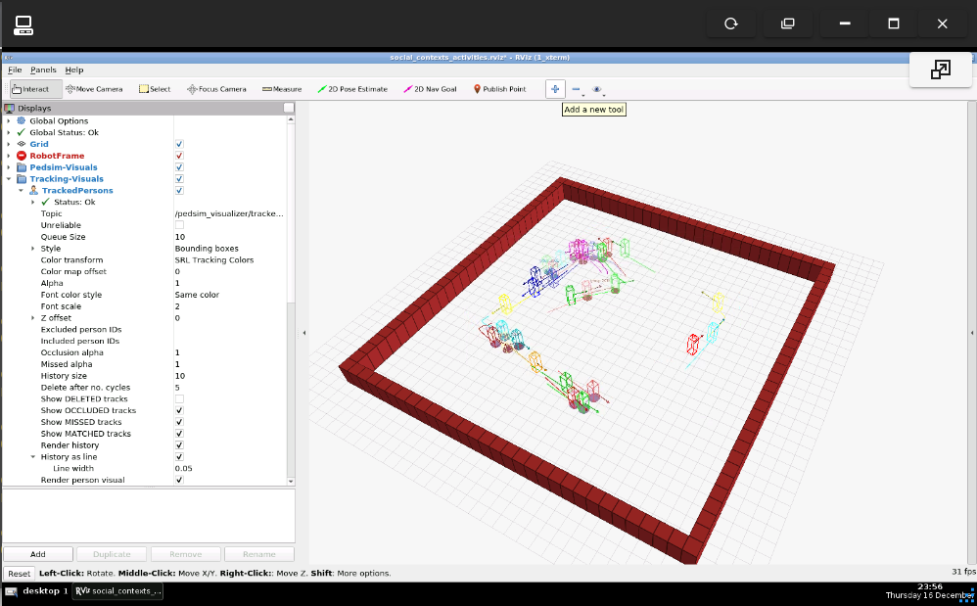Expand the Pedsim-Visuals group
The height and width of the screenshot is (606, 977).
tap(9, 167)
